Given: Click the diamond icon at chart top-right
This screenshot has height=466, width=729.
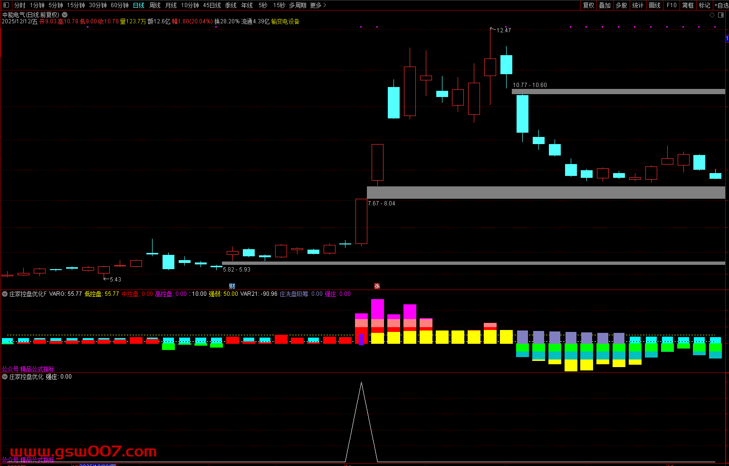Looking at the screenshot, I should coord(712,15).
